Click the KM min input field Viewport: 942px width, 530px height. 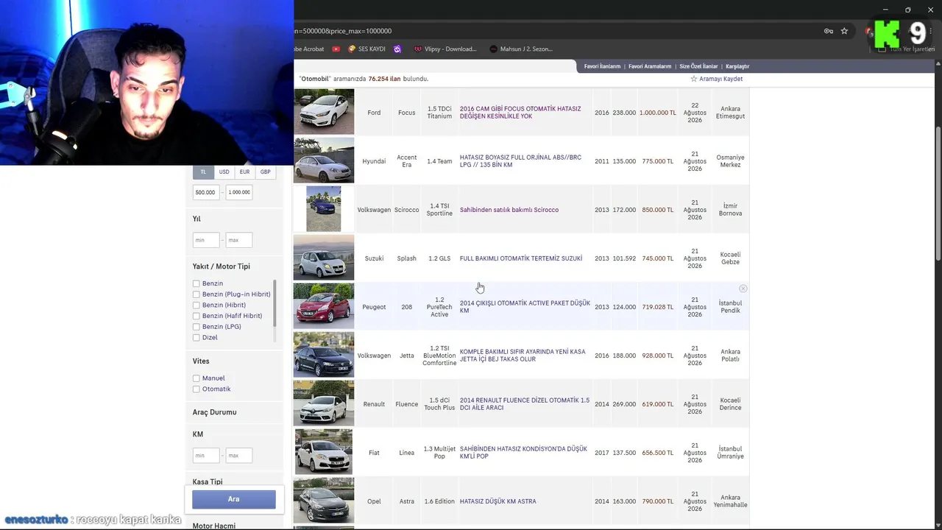coord(206,456)
